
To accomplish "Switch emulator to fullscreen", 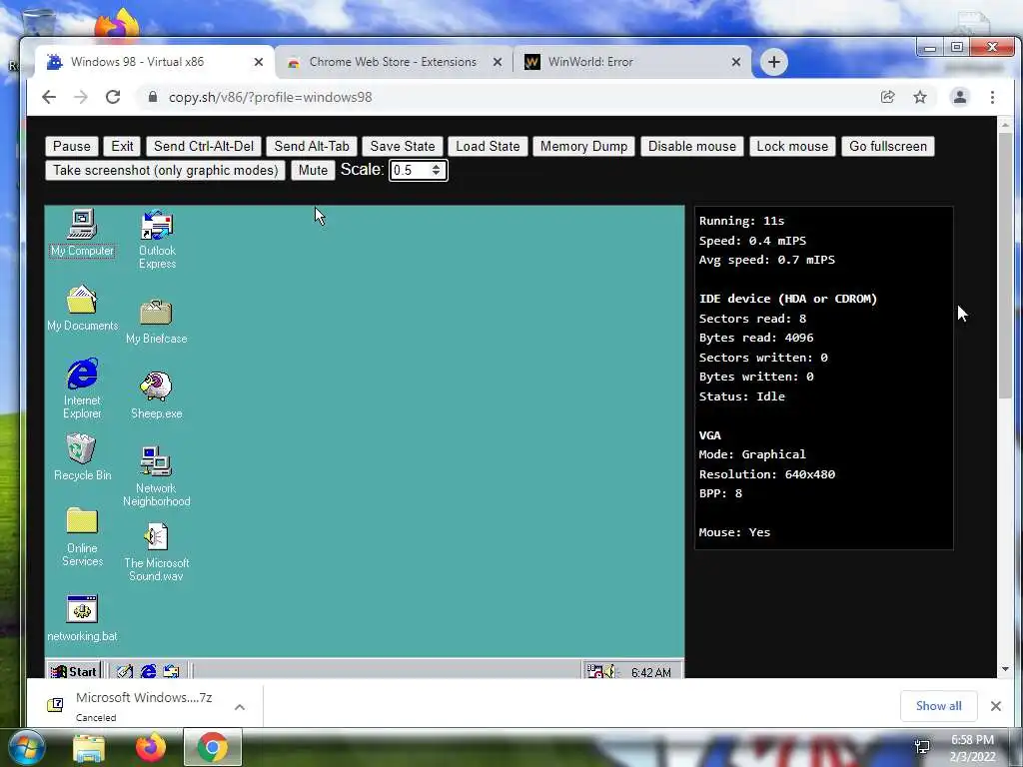I will pyautogui.click(x=888, y=146).
